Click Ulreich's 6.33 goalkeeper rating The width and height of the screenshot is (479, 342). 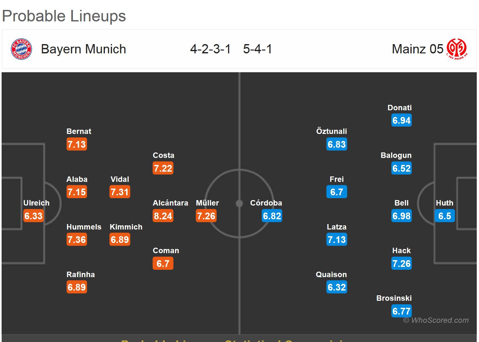[34, 216]
